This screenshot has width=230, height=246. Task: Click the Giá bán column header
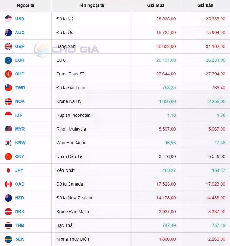click(205, 6)
